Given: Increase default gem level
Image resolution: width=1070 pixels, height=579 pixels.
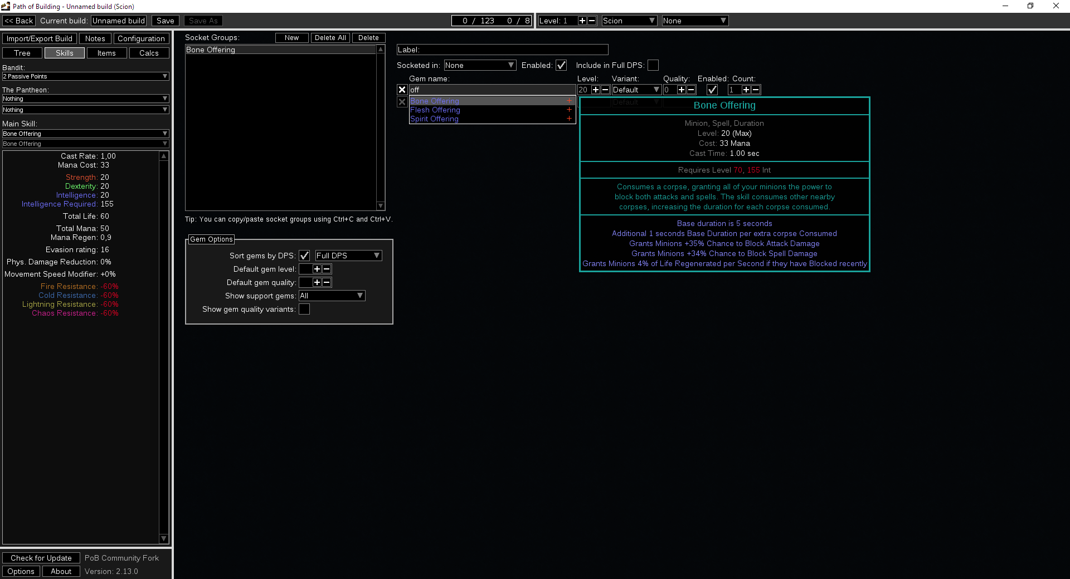Looking at the screenshot, I should (x=317, y=269).
